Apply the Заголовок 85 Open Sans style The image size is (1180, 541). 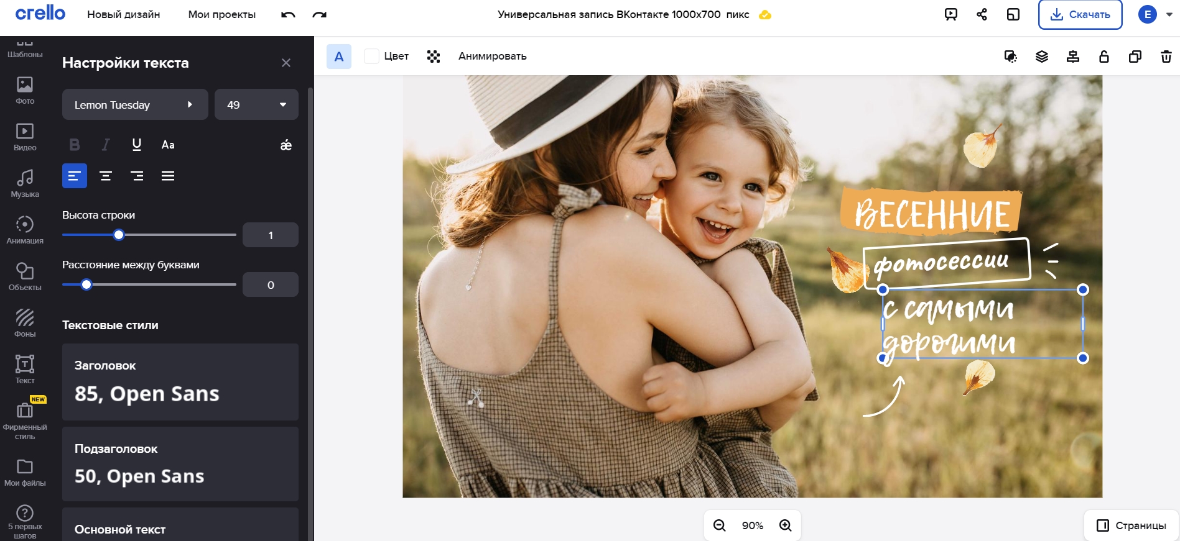point(180,381)
